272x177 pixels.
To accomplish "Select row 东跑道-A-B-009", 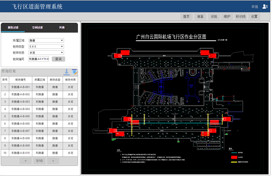I will coord(39,146).
